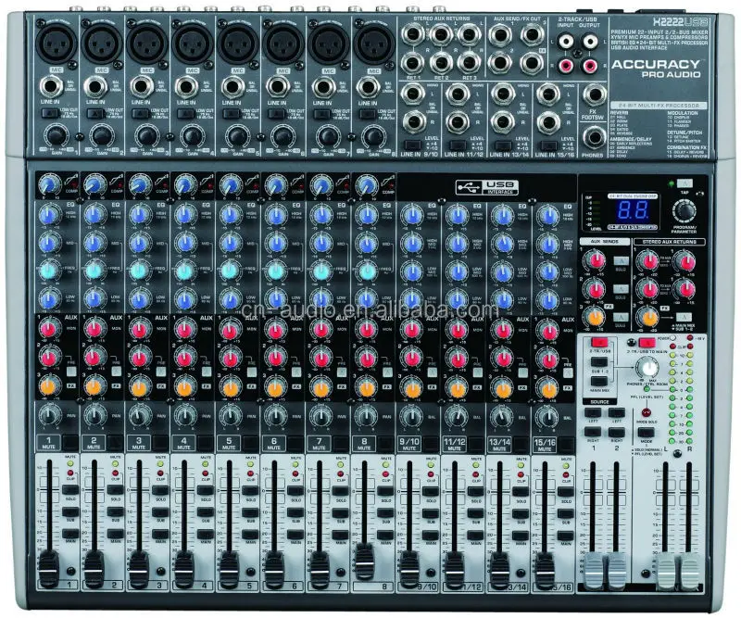The height and width of the screenshot is (618, 741).
Task: Click channel 8 fader
Action: click(364, 561)
